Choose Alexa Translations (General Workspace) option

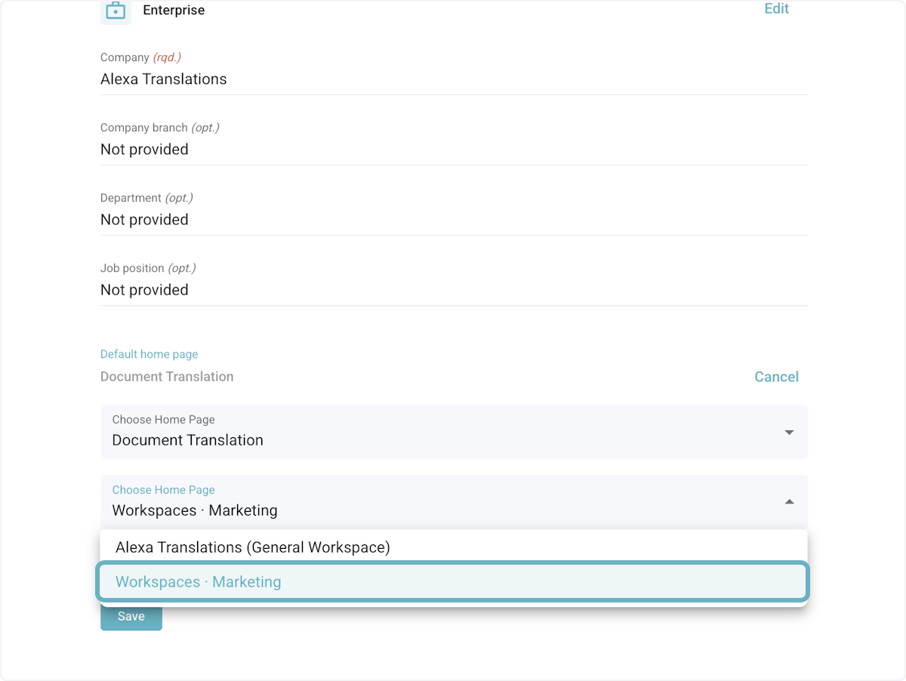pos(253,547)
